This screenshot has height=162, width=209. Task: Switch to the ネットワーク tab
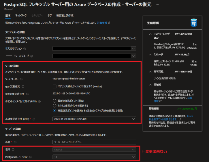click(x=21, y=15)
